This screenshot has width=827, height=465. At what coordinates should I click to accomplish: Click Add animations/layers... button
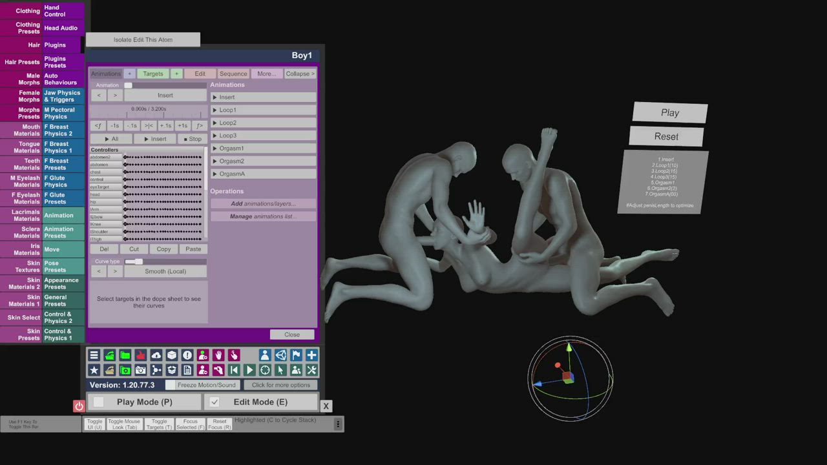click(x=264, y=203)
